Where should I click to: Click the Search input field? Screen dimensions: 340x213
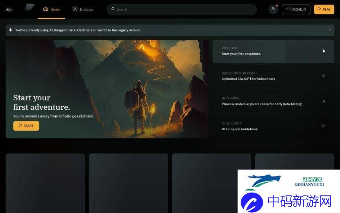click(x=182, y=9)
